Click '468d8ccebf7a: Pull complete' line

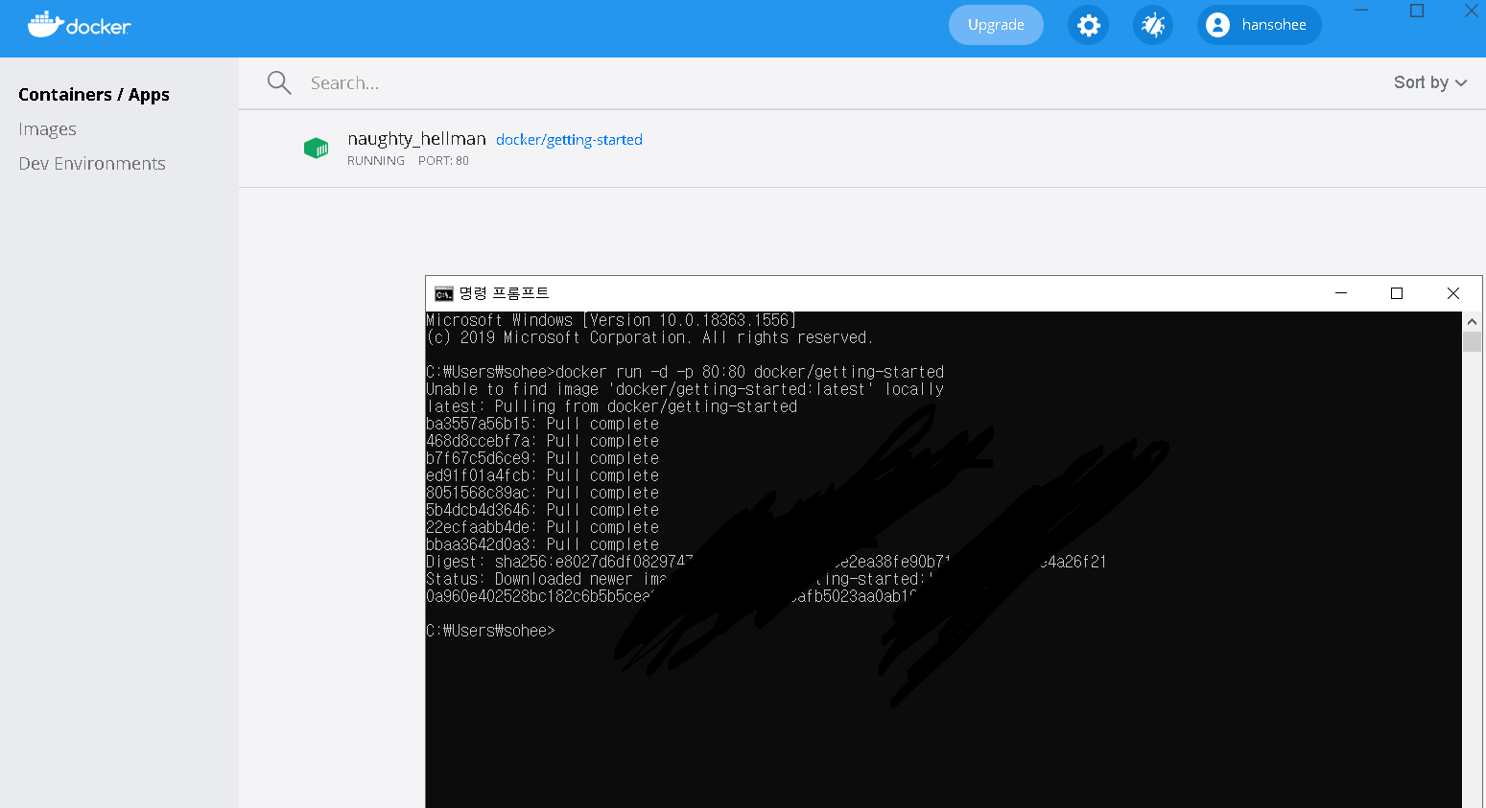[x=542, y=441]
